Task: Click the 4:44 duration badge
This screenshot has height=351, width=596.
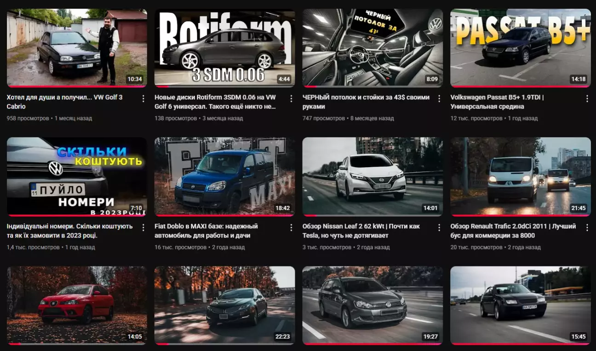Action: coord(284,79)
